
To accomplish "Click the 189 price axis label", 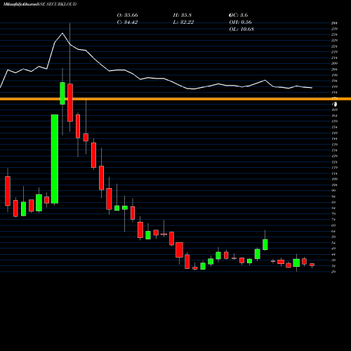I will pyautogui.click(x=334, y=86).
